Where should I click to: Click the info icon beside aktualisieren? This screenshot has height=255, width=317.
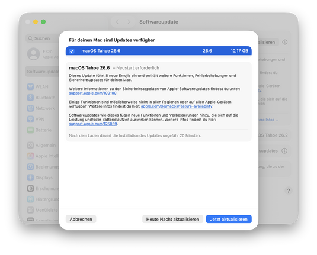point(284,42)
